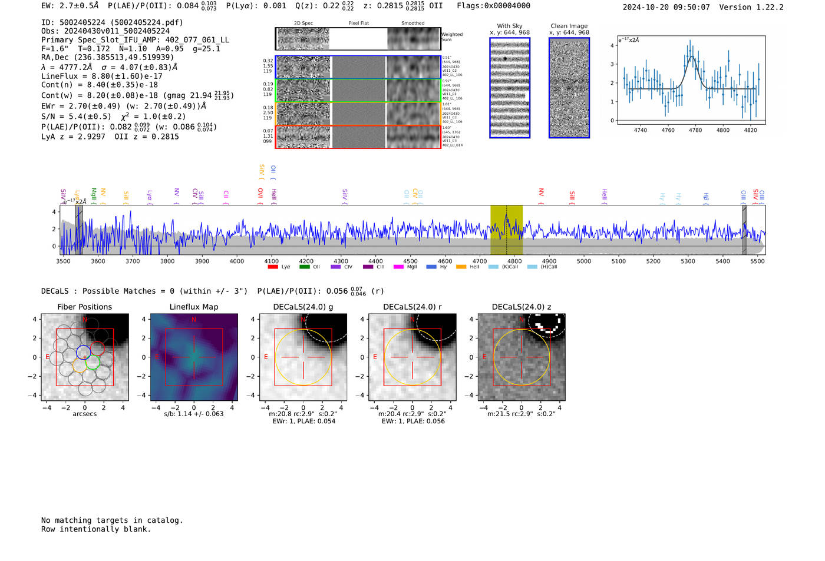The image size is (825, 561).
Task: Click the magenta MgII legend swatch
Action: tap(399, 267)
